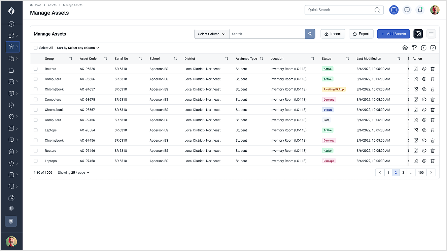The height and width of the screenshot is (251, 447).
Task: Navigate to page 3 in pagination
Action: [x=403, y=172]
